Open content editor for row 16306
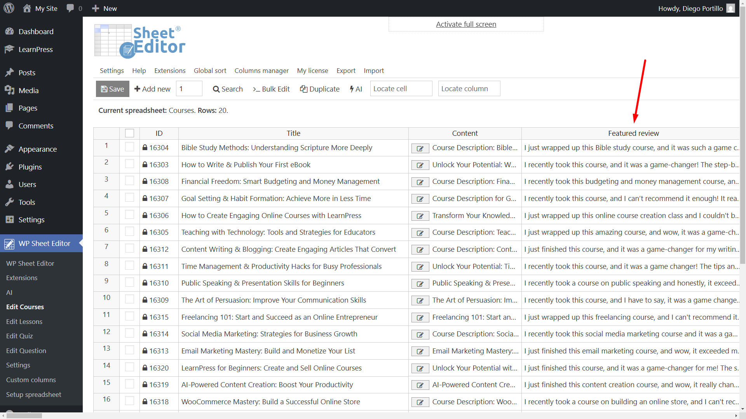The height and width of the screenshot is (419, 746). click(x=420, y=216)
